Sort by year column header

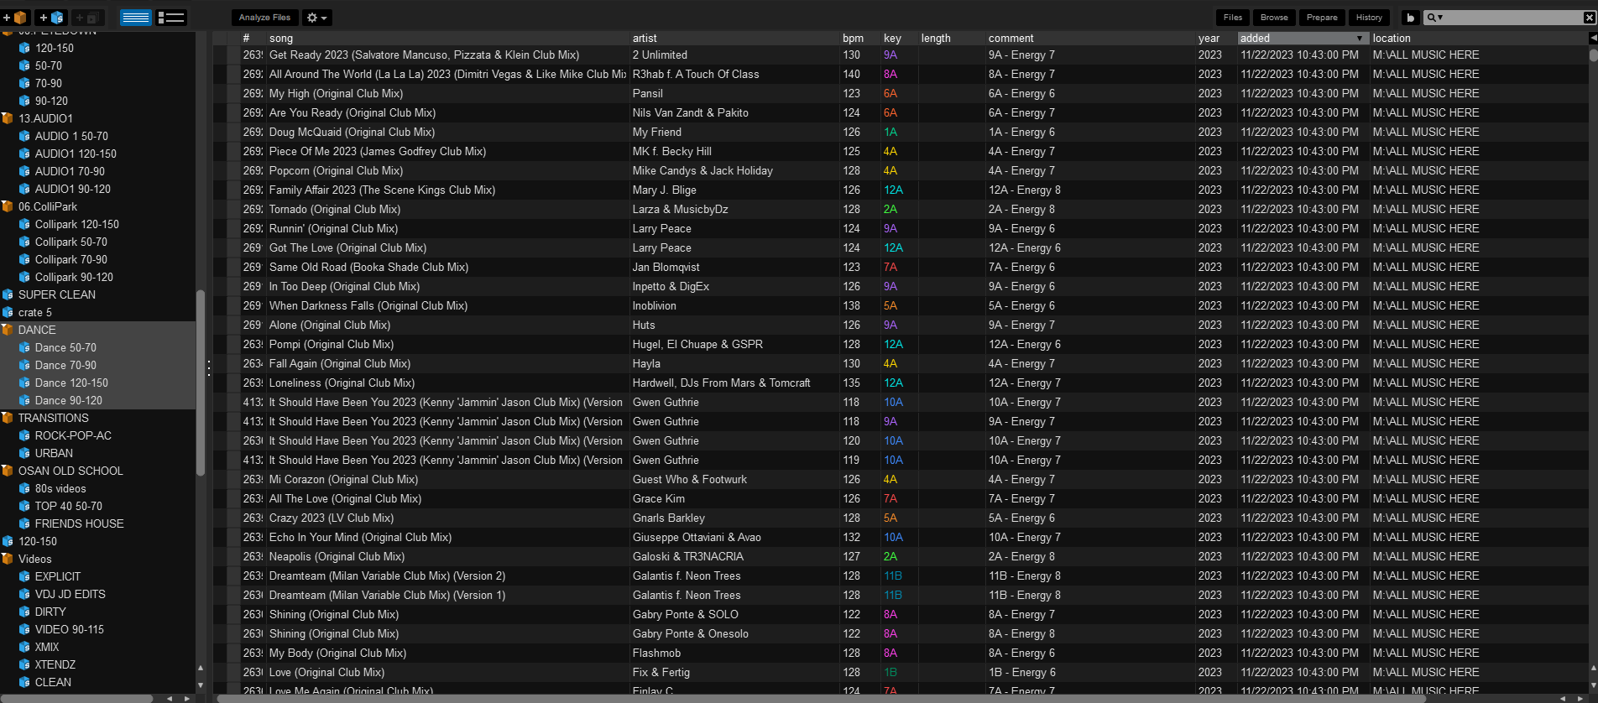(1215, 38)
